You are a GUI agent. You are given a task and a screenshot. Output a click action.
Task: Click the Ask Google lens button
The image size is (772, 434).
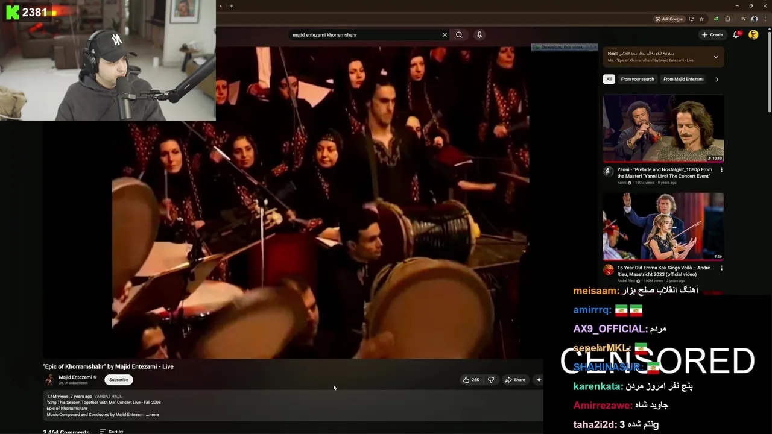669,19
